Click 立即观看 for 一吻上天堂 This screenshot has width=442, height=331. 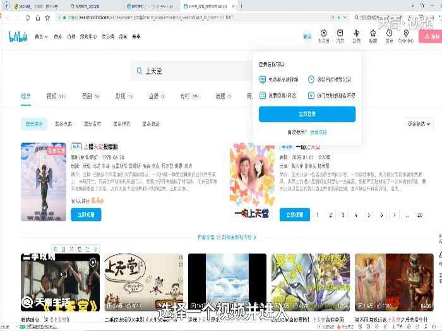point(295,215)
